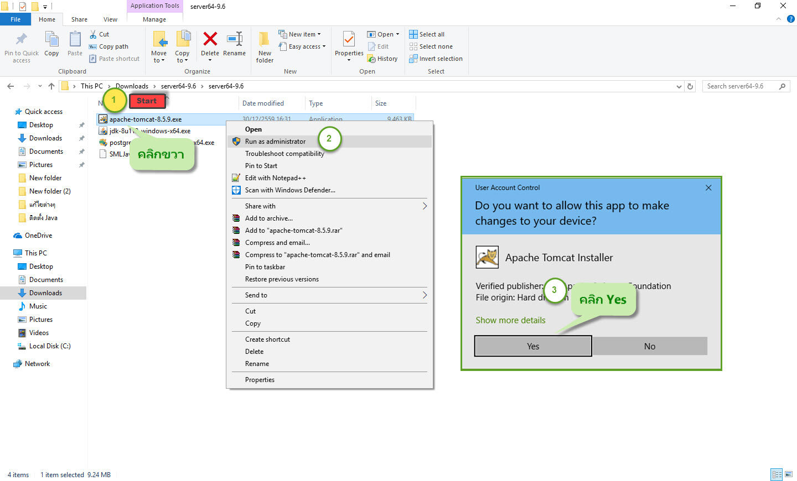
Task: Go back with the Back arrow
Action: [11, 86]
